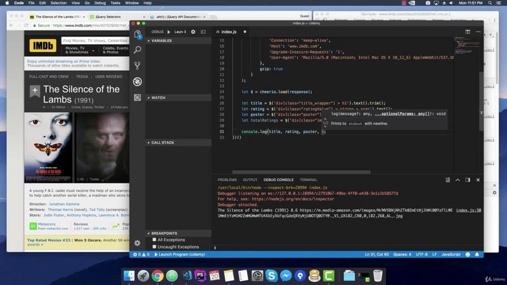Open Skype from the Dock

pos(272,275)
